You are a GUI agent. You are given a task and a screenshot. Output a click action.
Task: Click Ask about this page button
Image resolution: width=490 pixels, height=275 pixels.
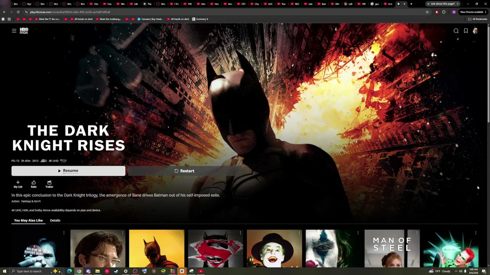(x=443, y=4)
